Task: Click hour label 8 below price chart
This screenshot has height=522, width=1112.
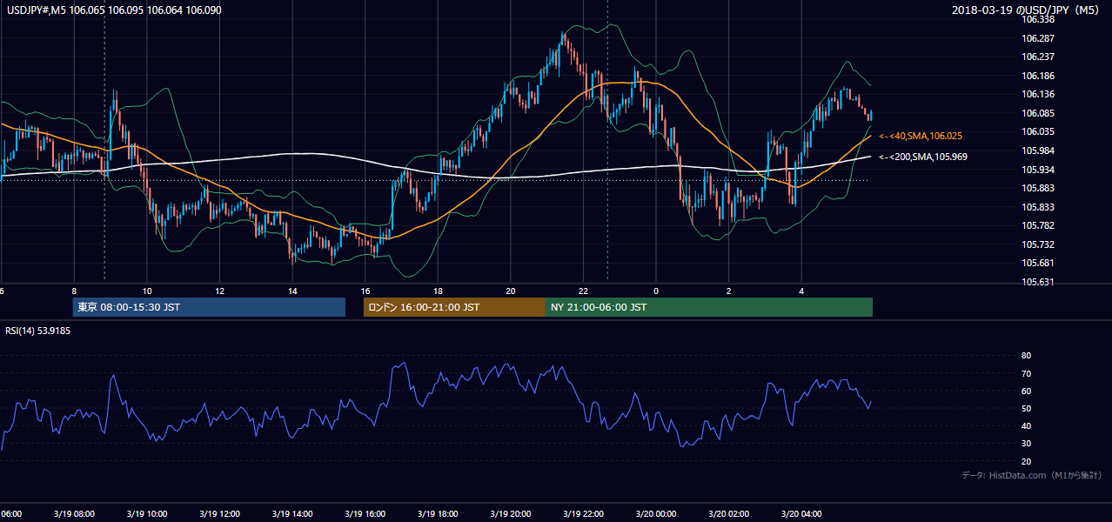Action: [x=75, y=291]
